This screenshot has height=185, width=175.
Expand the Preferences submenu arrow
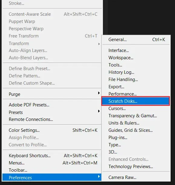(99, 177)
